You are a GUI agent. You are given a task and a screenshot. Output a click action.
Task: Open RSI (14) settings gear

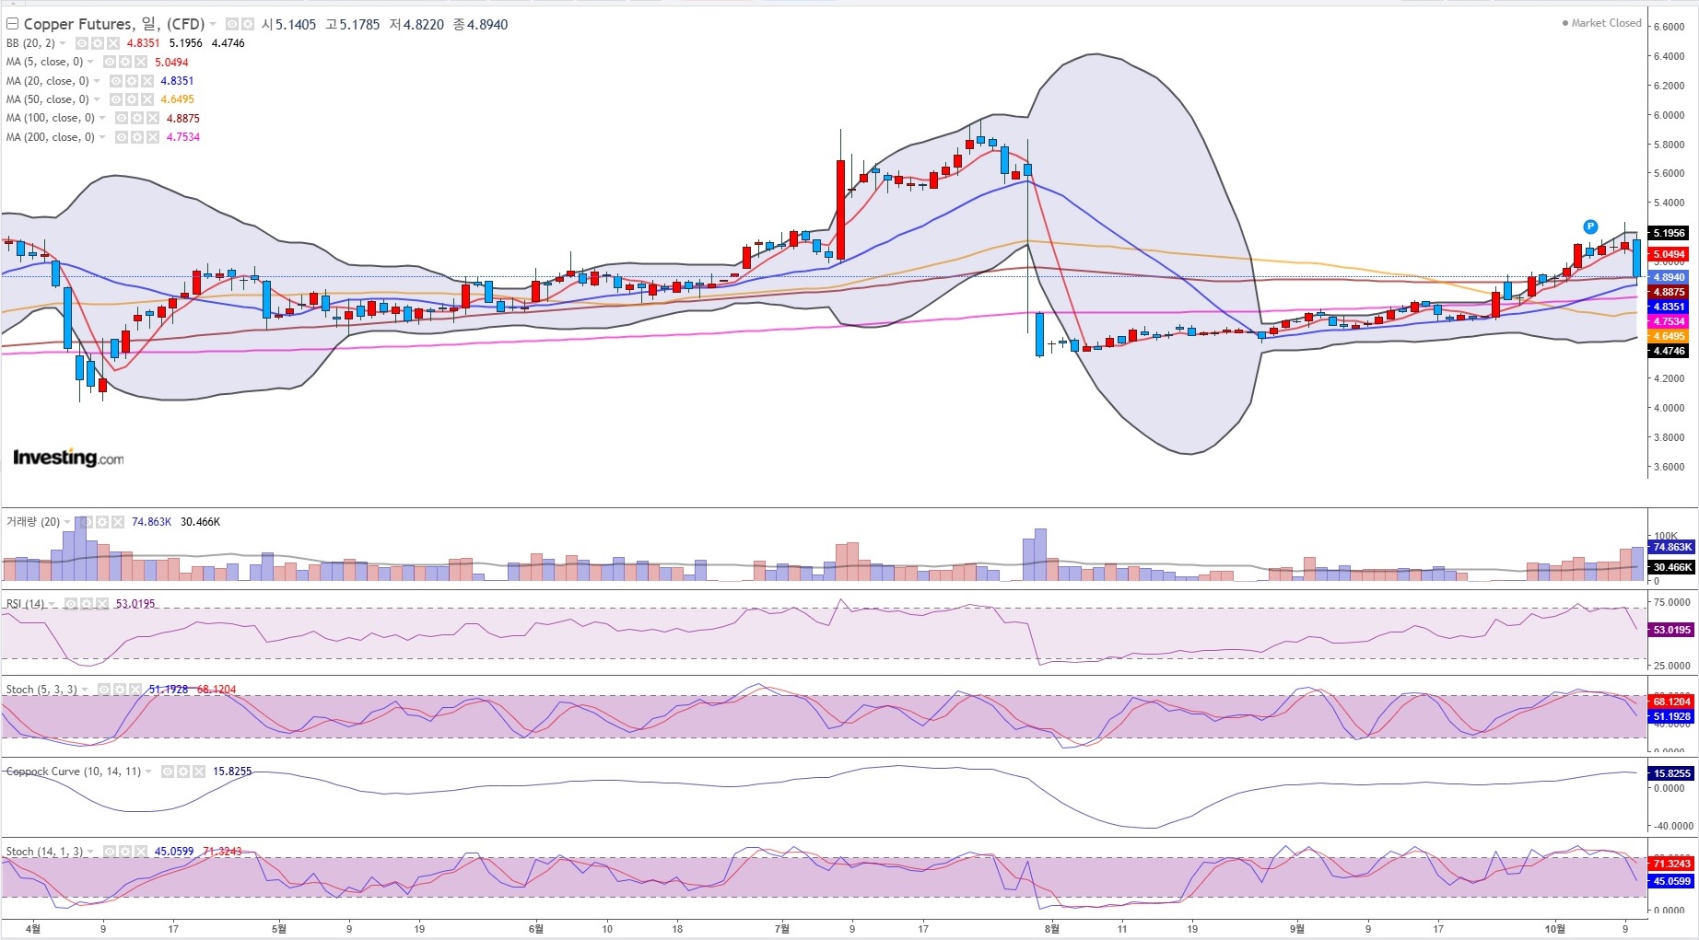pos(86,604)
